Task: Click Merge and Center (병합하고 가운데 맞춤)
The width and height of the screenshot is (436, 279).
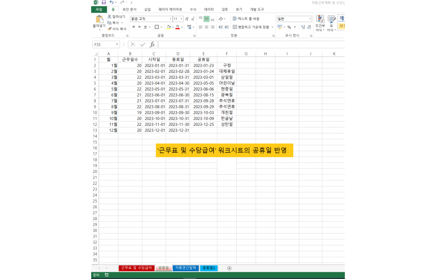Action: 253,27
